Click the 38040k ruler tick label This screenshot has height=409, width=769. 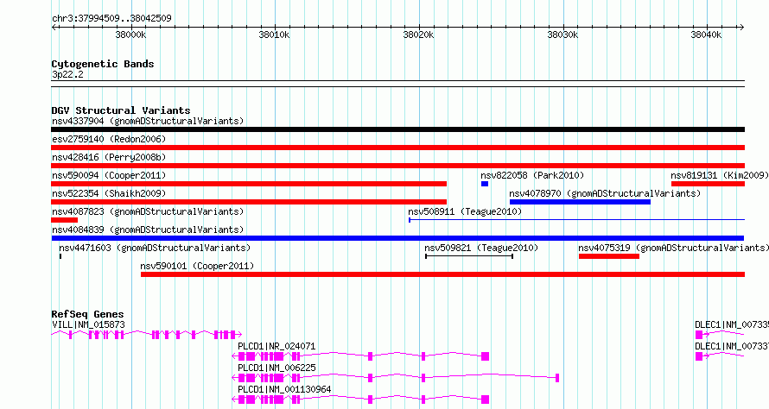click(706, 35)
